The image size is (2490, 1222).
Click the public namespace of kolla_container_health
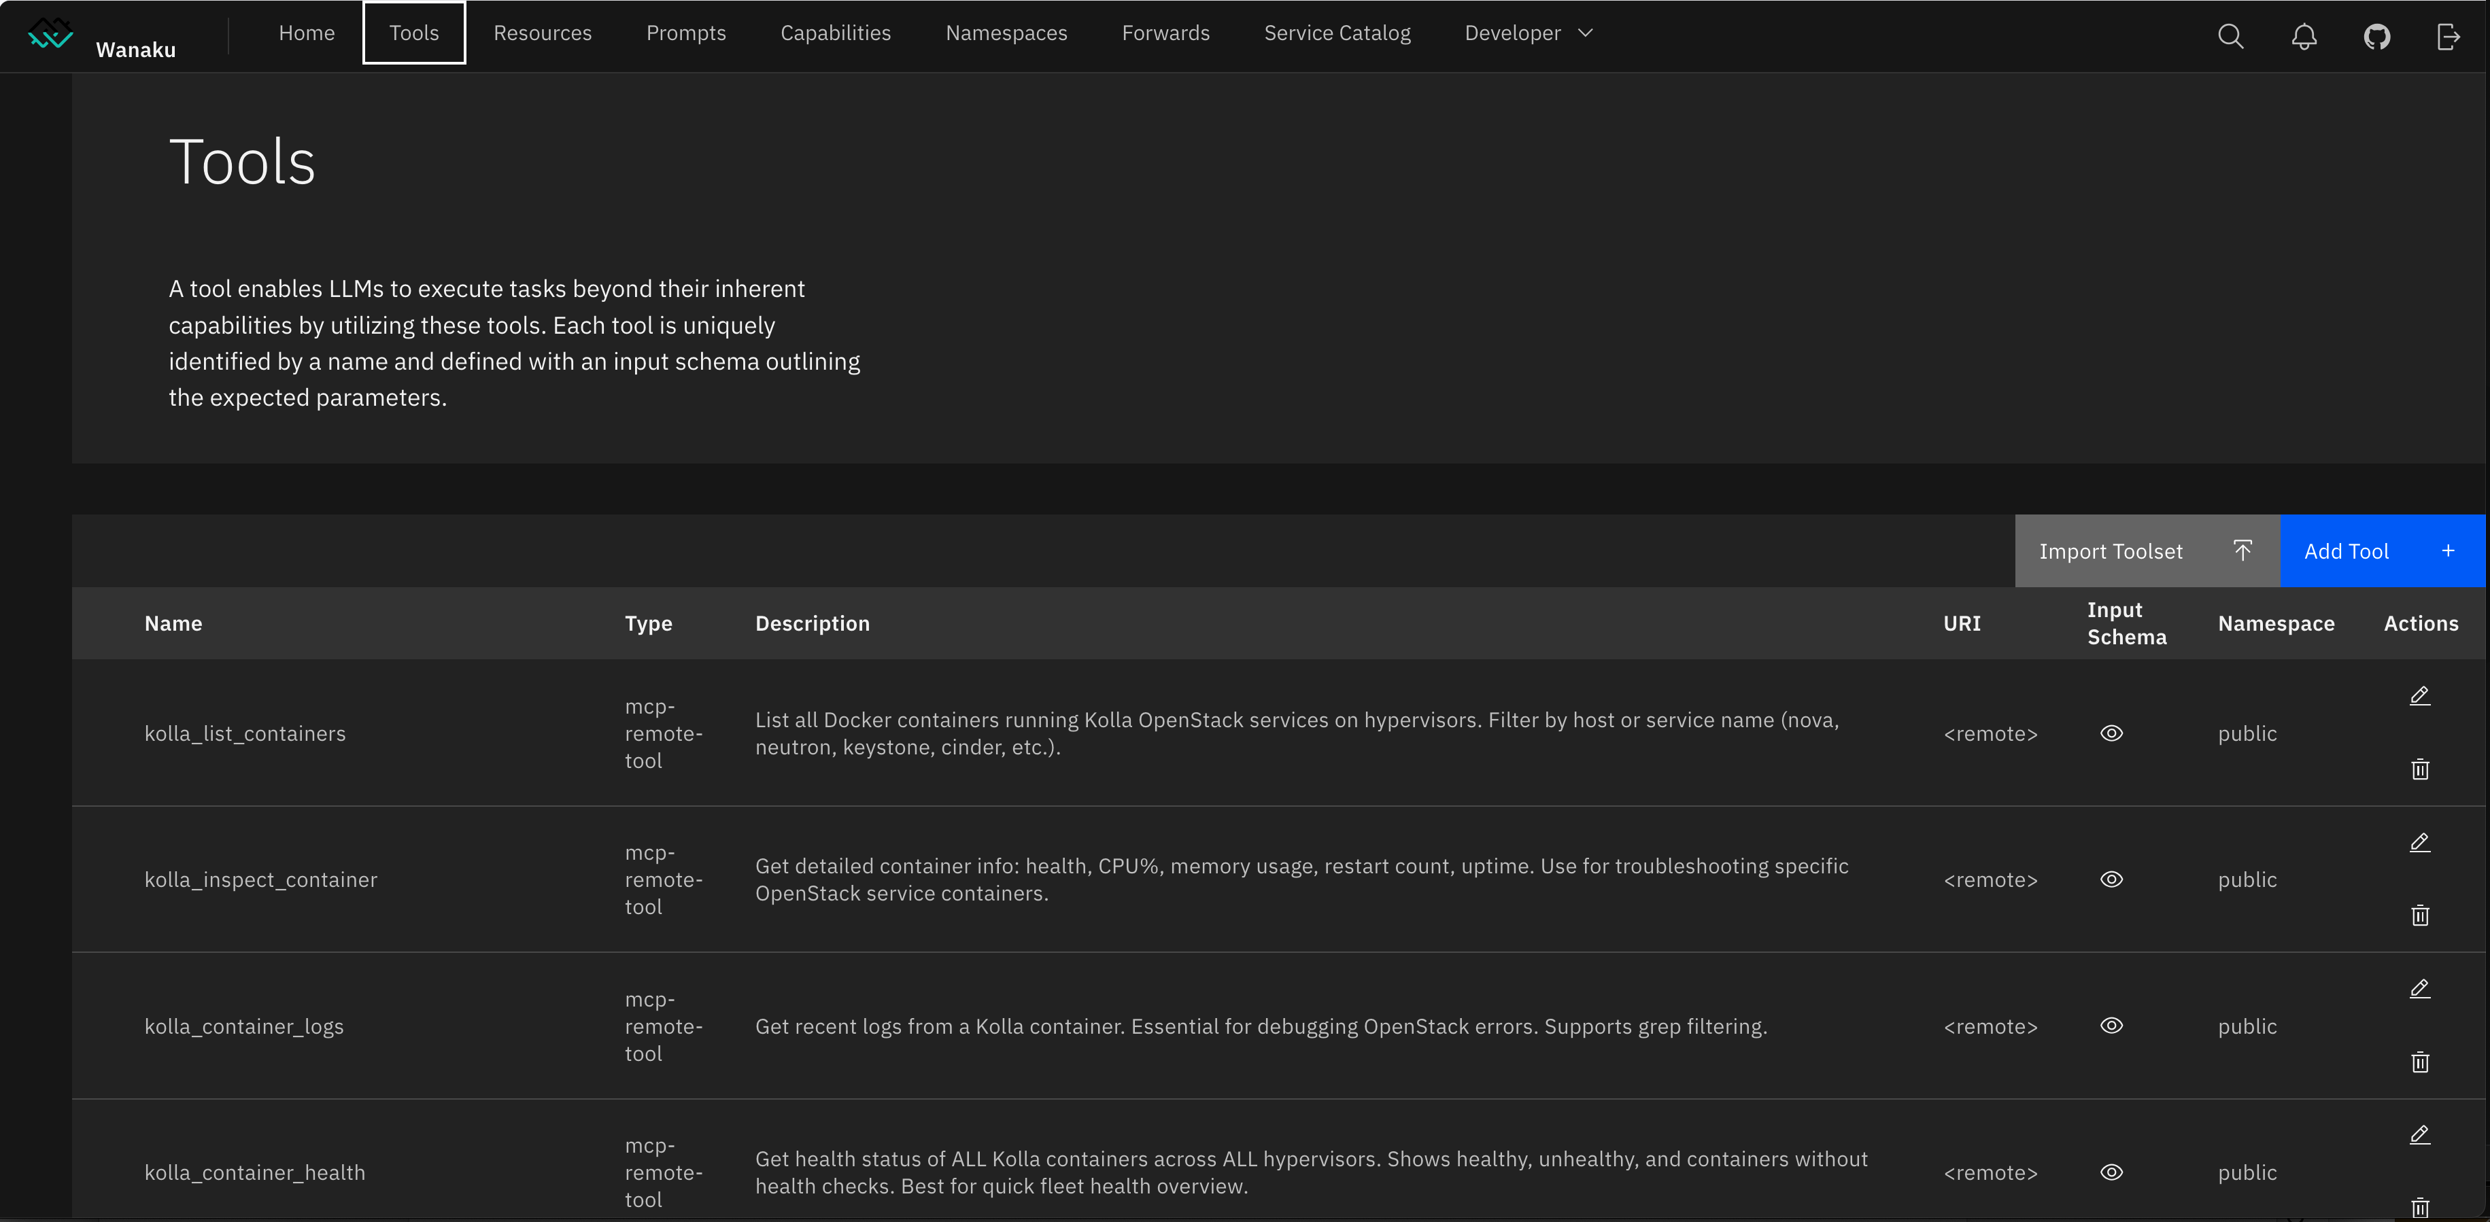(2247, 1172)
